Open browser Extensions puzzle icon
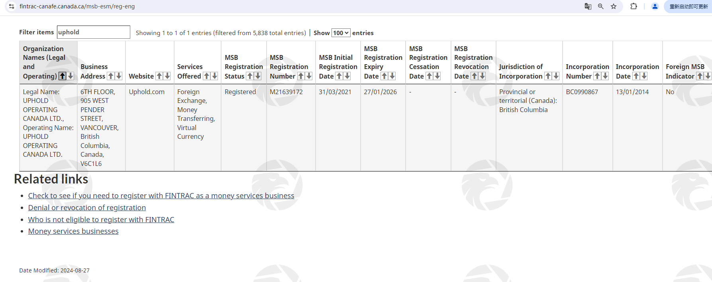This screenshot has height=282, width=712. pyautogui.click(x=634, y=6)
